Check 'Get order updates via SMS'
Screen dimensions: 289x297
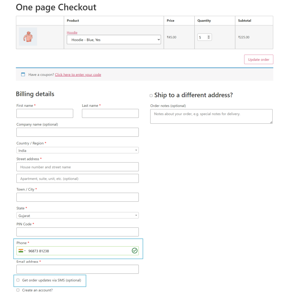pos(18,280)
